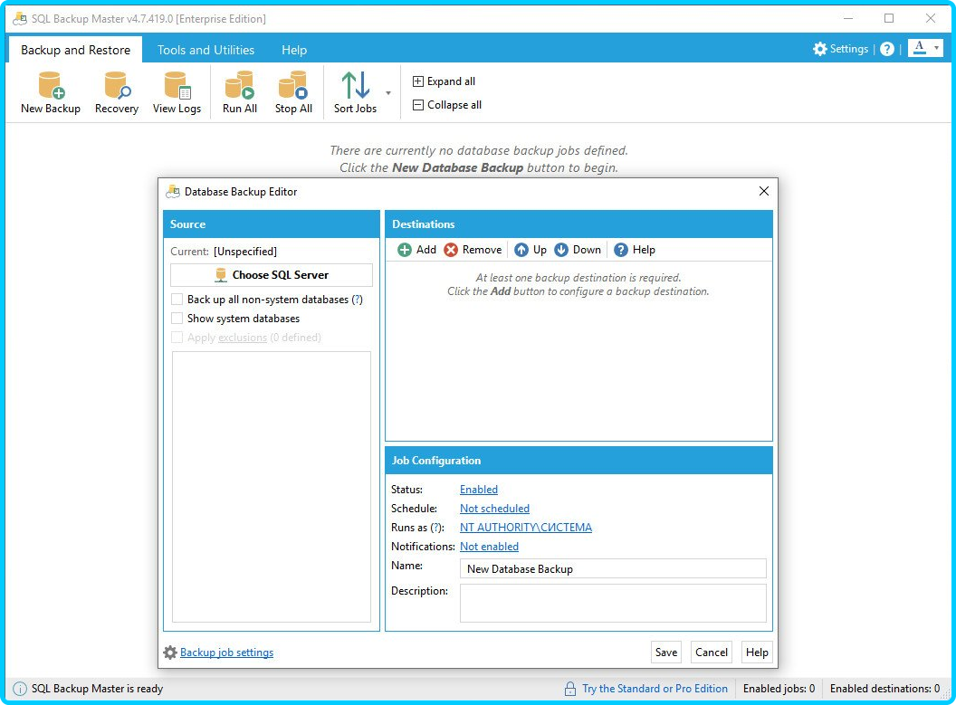Click Remove in the Destinations toolbar
This screenshot has width=956, height=705.
(x=473, y=250)
